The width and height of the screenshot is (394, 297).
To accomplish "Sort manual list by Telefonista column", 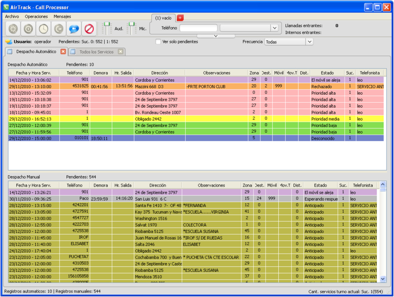I will (363, 186).
